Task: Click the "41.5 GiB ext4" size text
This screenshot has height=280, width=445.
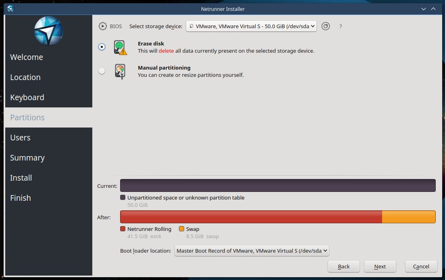Action: coord(144,237)
